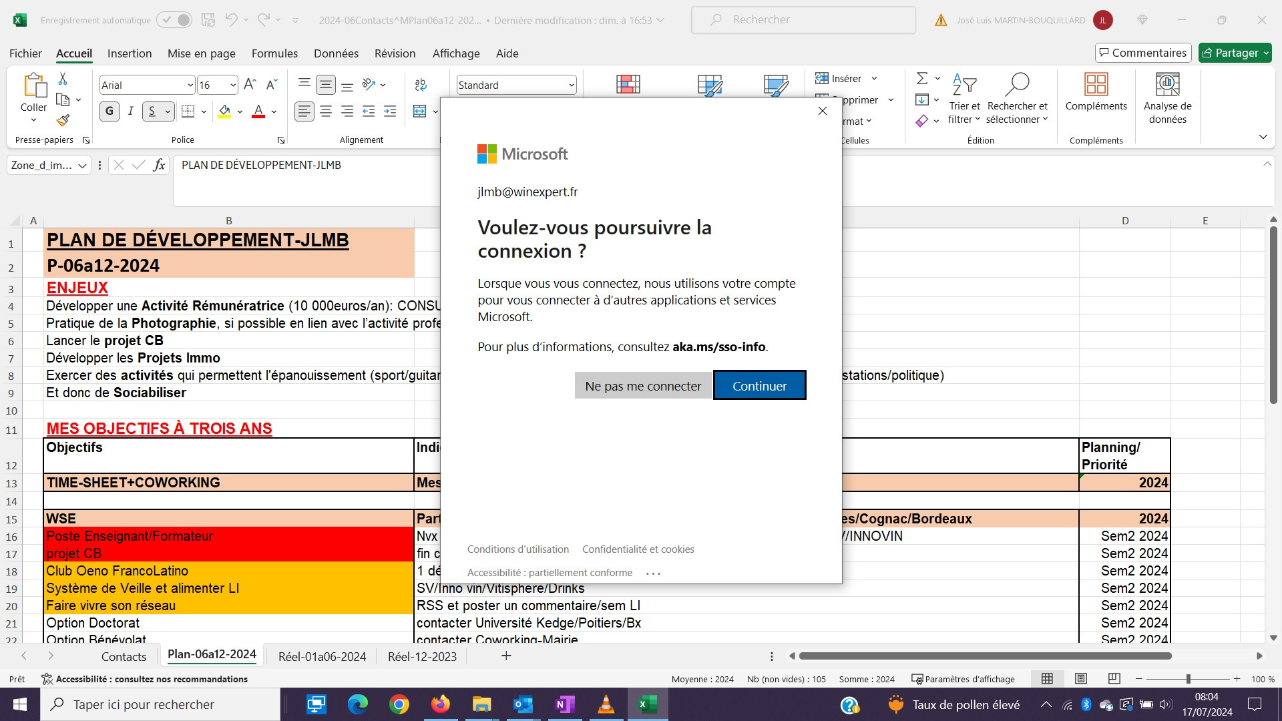Open the Conditions d'utilisation link

[x=518, y=549]
